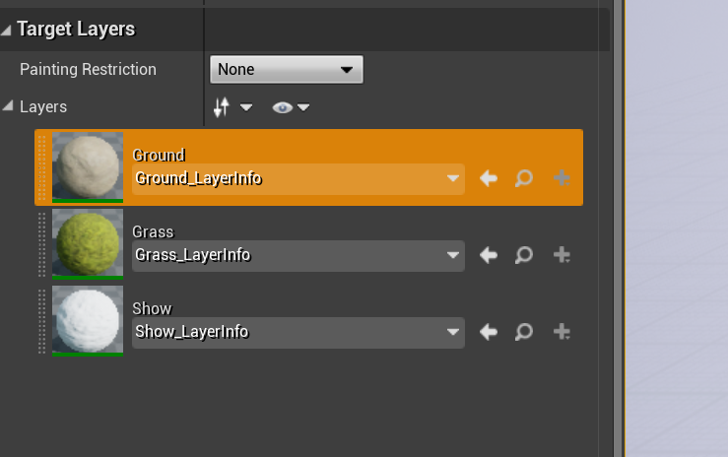Image resolution: width=728 pixels, height=457 pixels.
Task: Select the Show layer snow thumbnail
Action: 88,321
